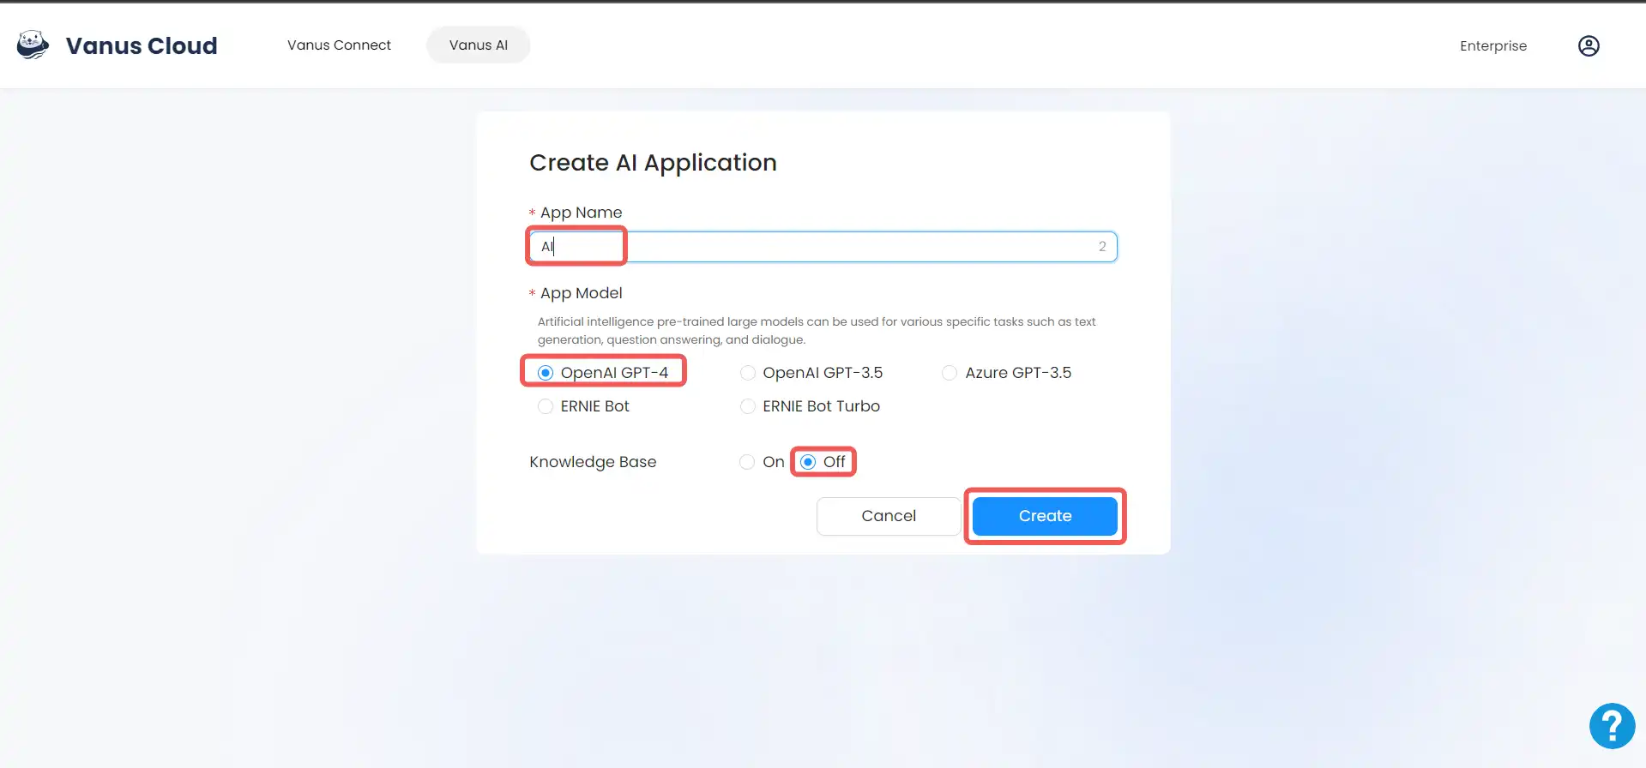Click the Vanus Cloud brand name

click(142, 45)
